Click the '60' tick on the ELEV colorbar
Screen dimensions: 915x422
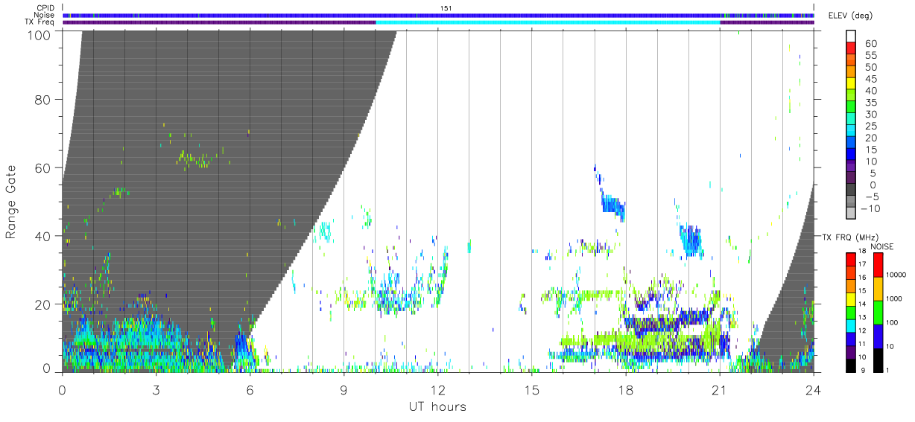pos(871,44)
